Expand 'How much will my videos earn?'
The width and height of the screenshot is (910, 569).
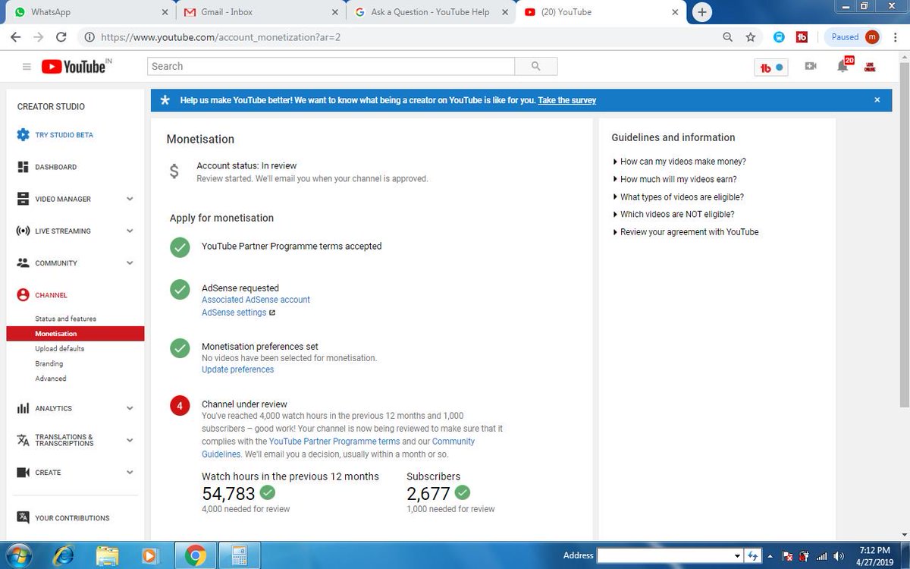(674, 179)
